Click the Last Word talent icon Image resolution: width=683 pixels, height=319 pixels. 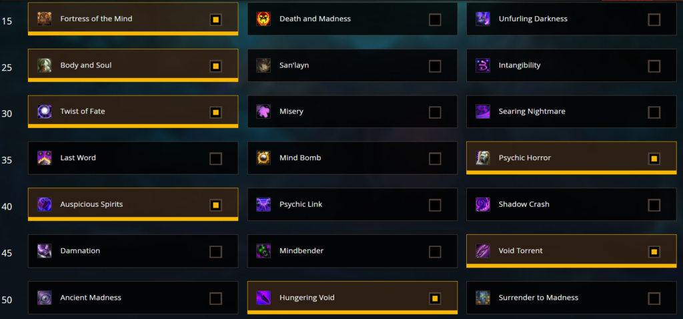45,157
